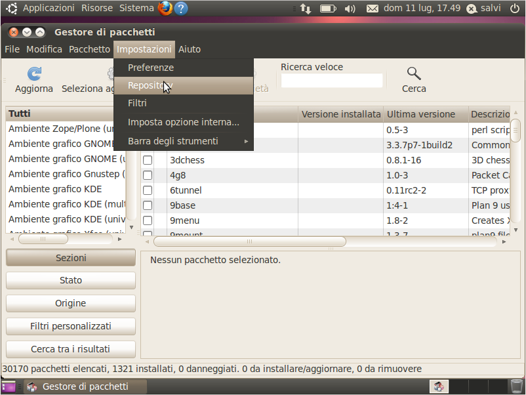Choose Preferenze from the Impostazioni menu
This screenshot has width=526, height=395.
click(184, 68)
